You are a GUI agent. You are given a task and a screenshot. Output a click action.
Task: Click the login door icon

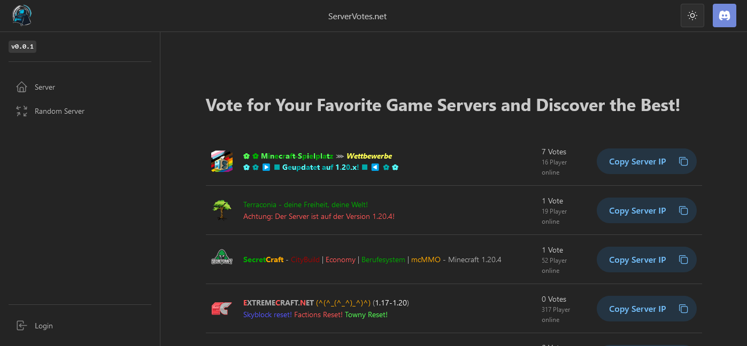[x=21, y=326]
